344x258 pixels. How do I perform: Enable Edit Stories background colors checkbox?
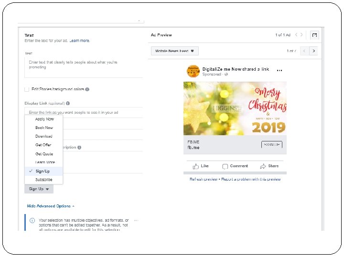coord(27,89)
